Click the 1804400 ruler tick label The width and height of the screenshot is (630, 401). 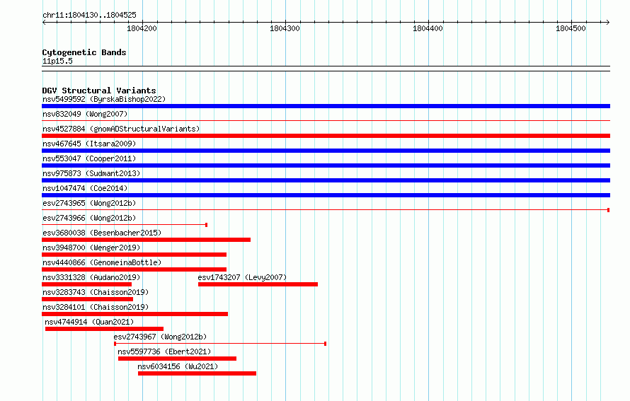[428, 28]
